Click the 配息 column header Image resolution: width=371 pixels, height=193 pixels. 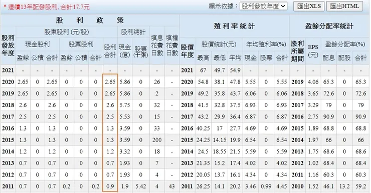(x=329, y=58)
